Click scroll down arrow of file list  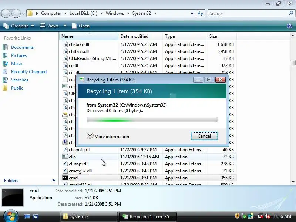[293, 182]
